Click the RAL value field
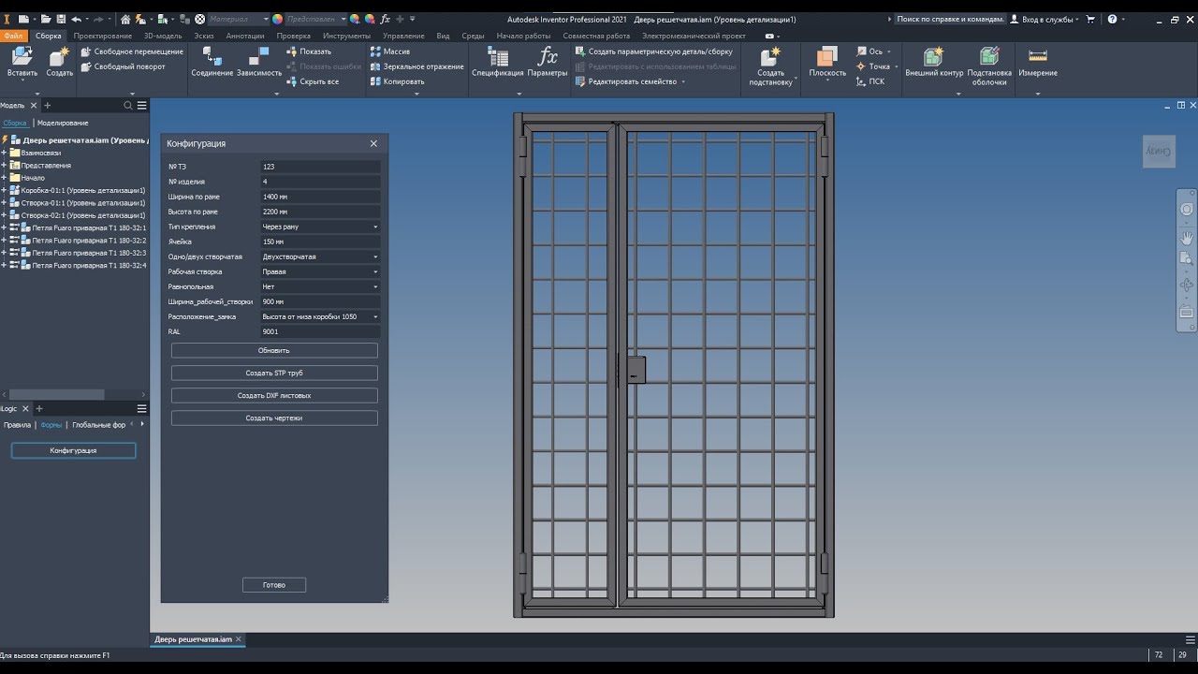The height and width of the screenshot is (674, 1198). (320, 331)
